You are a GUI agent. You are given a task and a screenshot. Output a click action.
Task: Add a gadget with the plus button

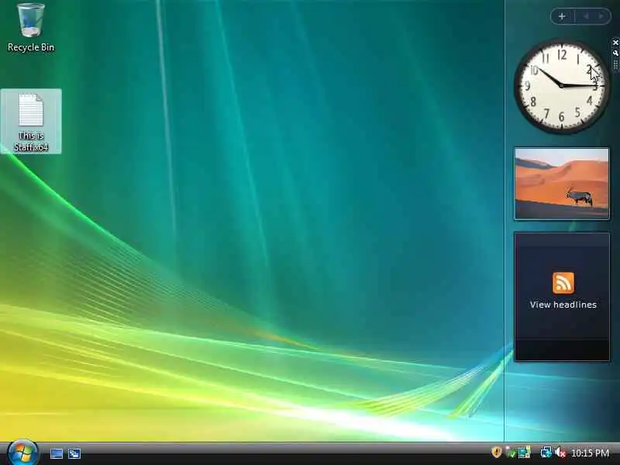(562, 16)
